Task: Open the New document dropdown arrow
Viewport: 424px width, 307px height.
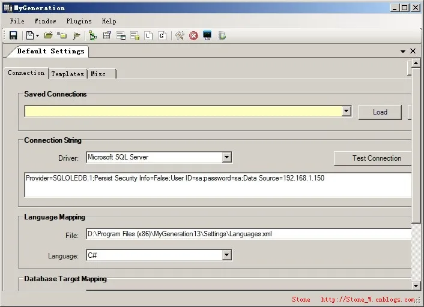Action: click(37, 35)
